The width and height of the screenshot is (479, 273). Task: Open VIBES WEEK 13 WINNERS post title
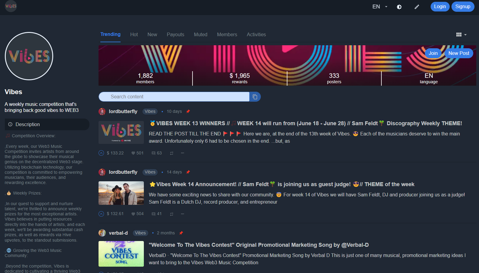306,123
